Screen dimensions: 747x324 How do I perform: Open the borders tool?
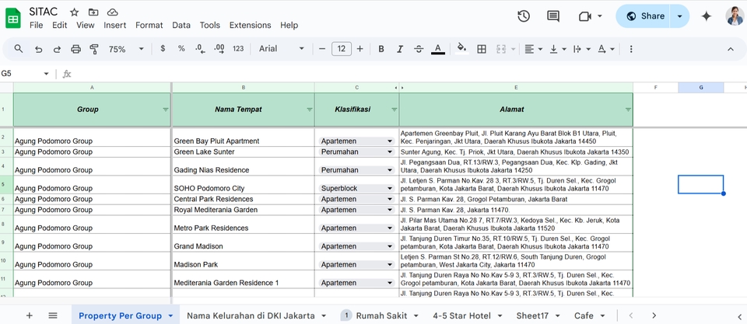pos(482,48)
